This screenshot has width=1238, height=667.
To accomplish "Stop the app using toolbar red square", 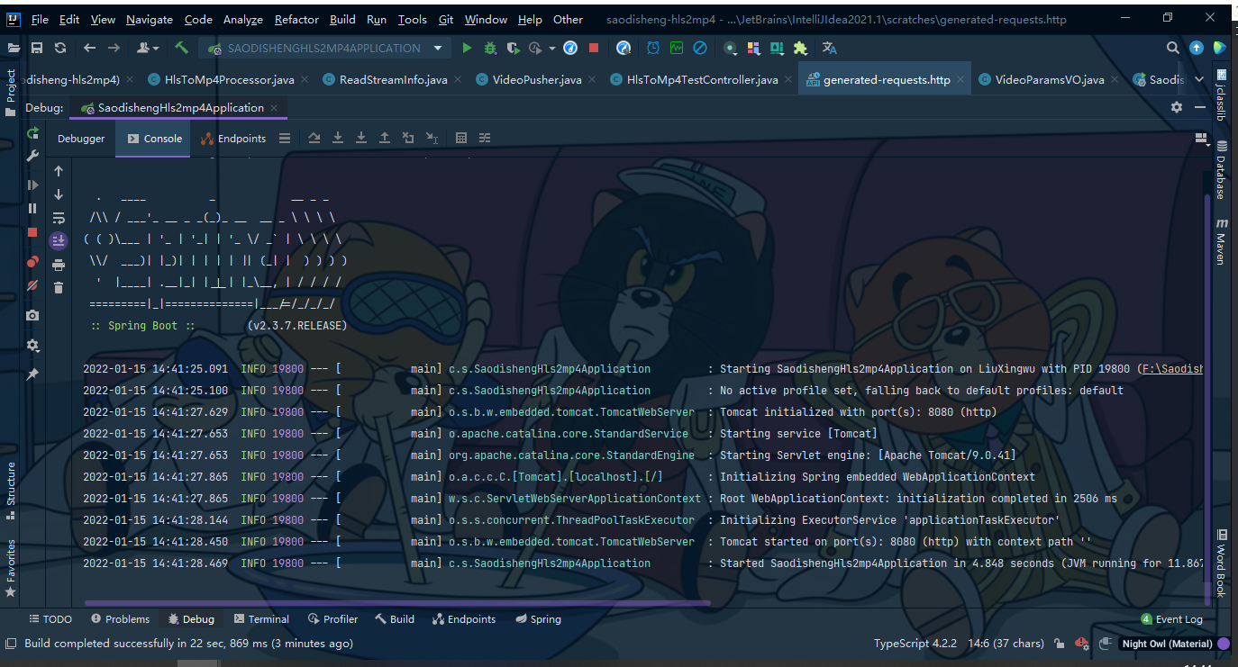I will point(594,48).
